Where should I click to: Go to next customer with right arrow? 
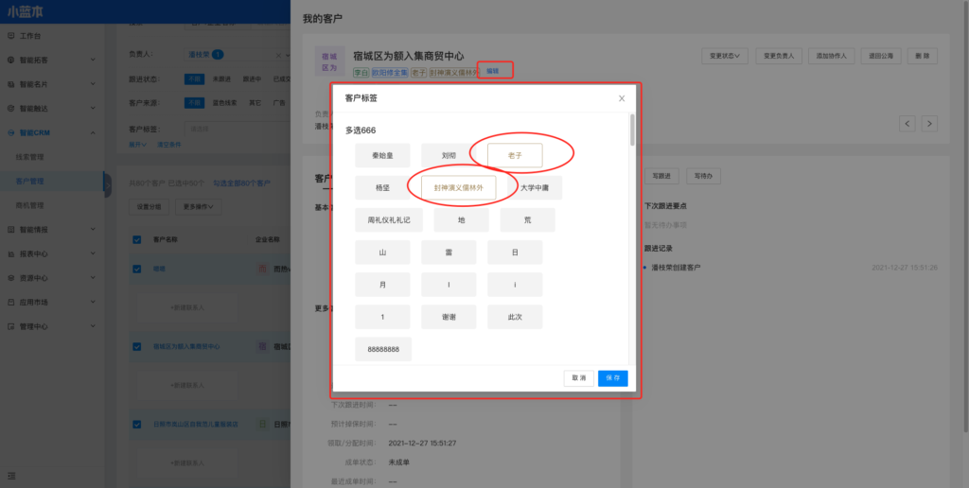click(x=930, y=124)
